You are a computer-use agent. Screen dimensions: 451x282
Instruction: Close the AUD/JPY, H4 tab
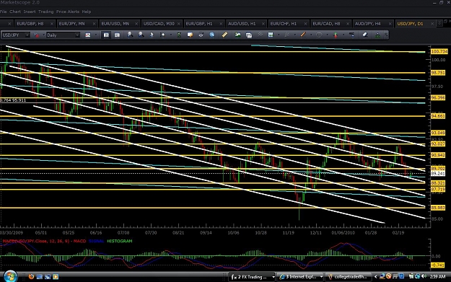(390, 24)
